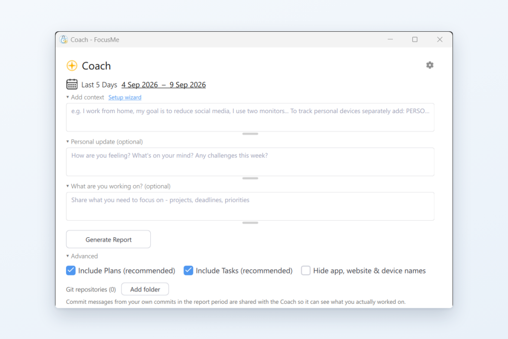
Task: Focus the Add context text box
Action: pos(250,117)
